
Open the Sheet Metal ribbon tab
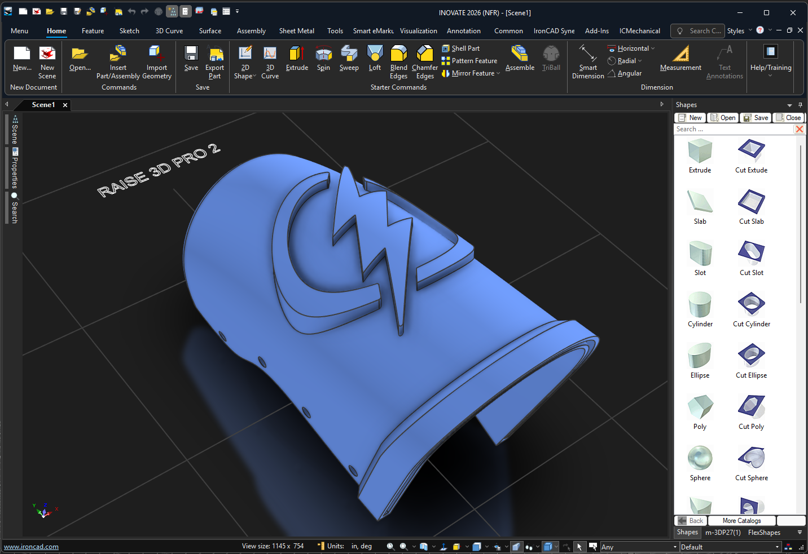pos(296,31)
